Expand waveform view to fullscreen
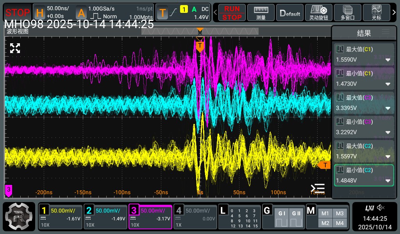 point(15,48)
